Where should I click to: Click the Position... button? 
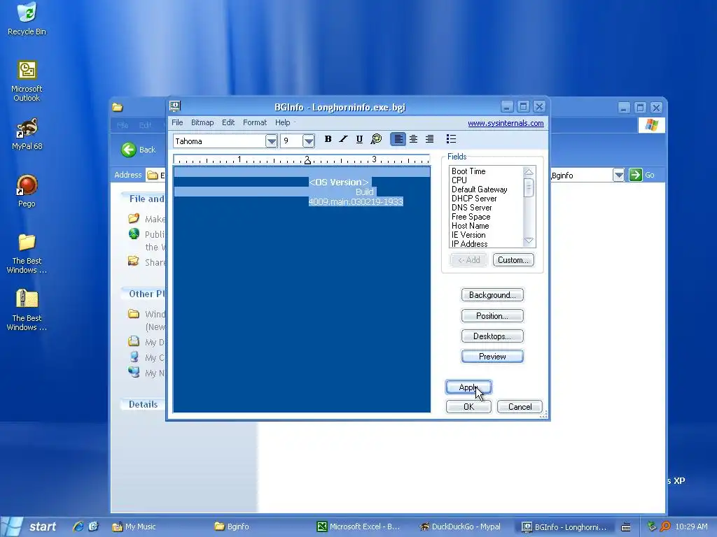[x=492, y=316]
